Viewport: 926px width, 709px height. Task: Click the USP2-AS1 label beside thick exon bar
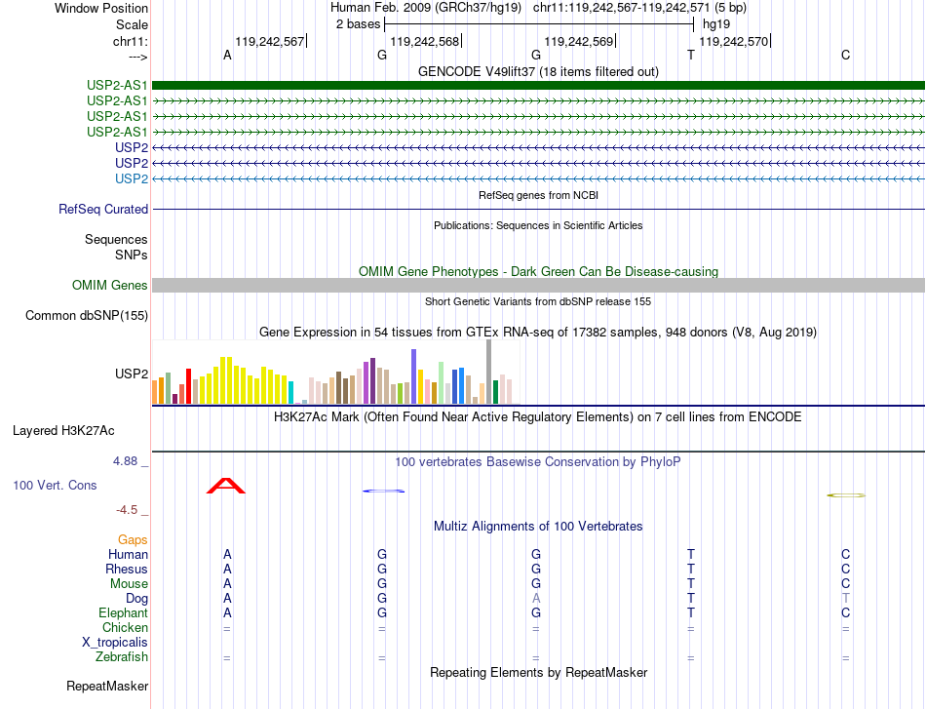click(117, 85)
